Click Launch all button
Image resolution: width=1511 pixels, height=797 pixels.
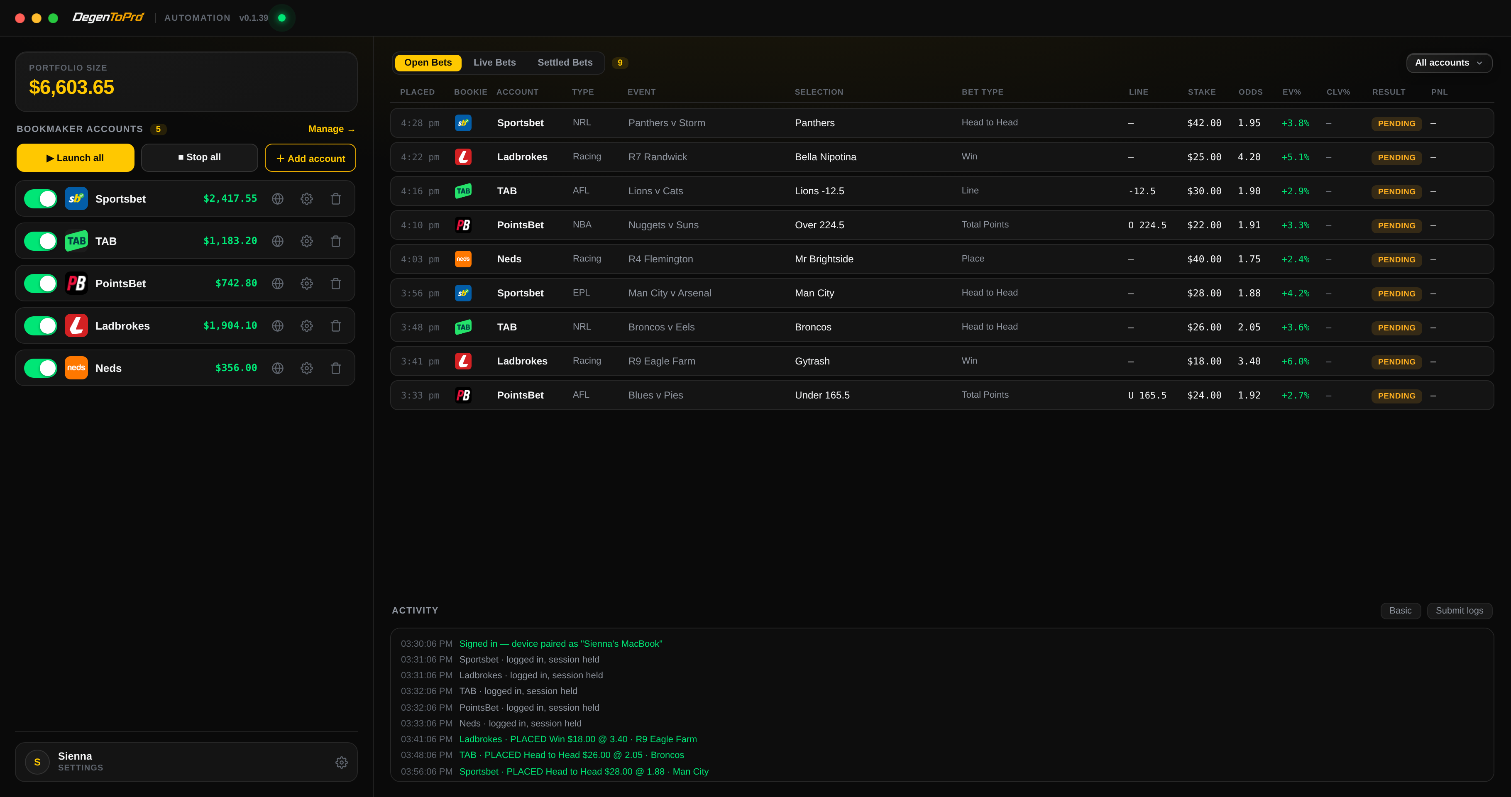(75, 158)
